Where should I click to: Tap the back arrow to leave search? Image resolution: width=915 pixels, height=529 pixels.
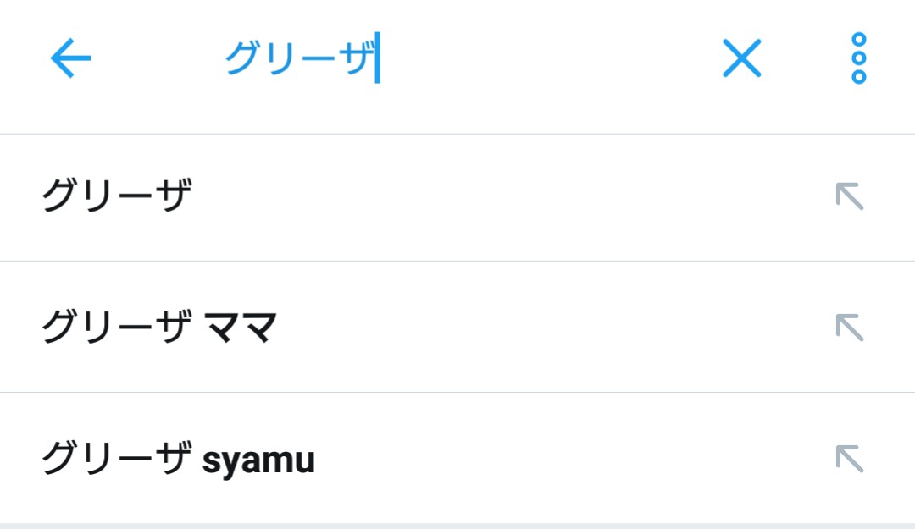pos(70,59)
